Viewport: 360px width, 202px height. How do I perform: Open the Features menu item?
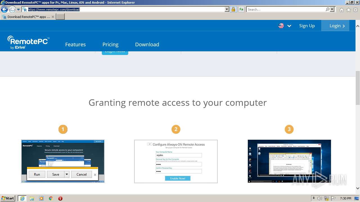75,44
